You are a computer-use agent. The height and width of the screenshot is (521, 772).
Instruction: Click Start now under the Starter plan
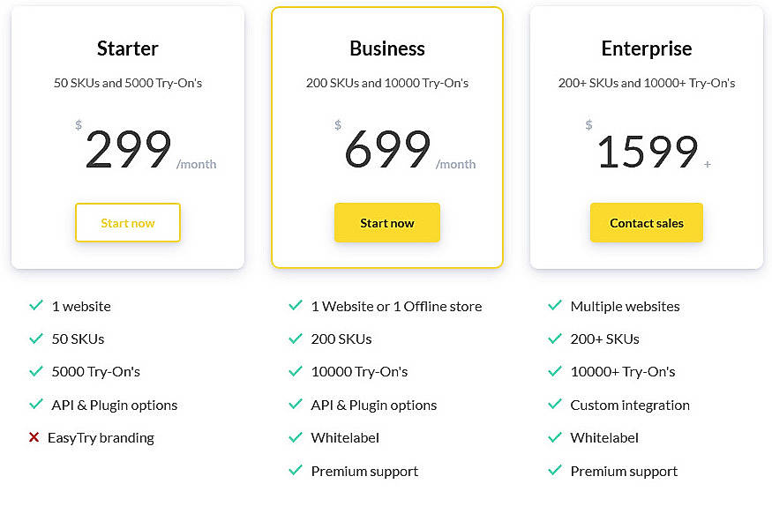127,222
